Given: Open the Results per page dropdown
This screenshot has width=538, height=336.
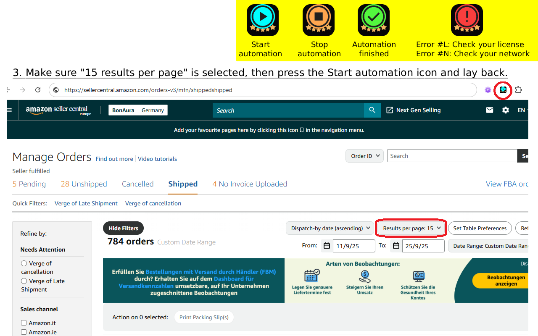Looking at the screenshot, I should point(411,228).
